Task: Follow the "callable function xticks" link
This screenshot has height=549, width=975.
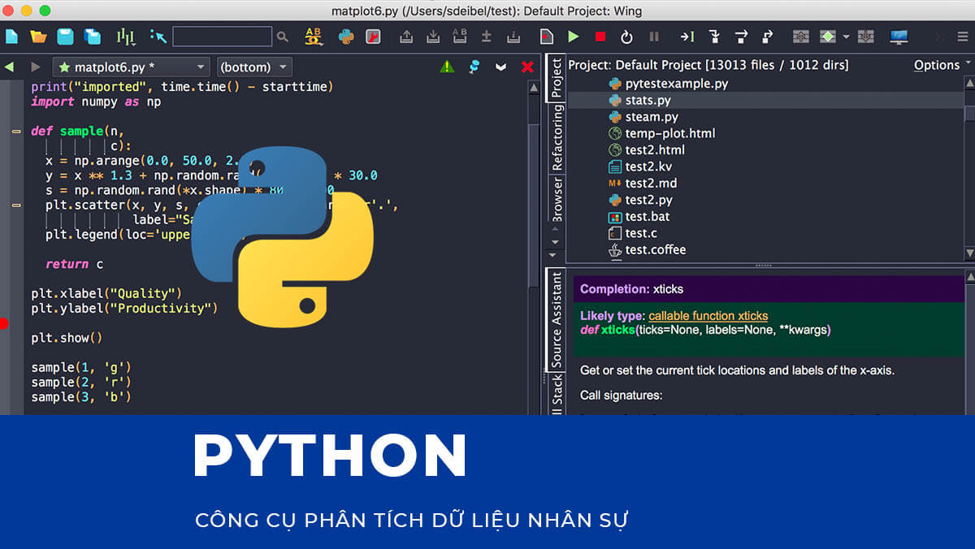Action: (708, 316)
